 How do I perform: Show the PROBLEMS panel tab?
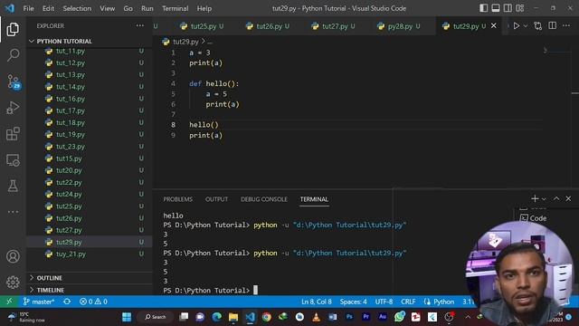point(178,199)
